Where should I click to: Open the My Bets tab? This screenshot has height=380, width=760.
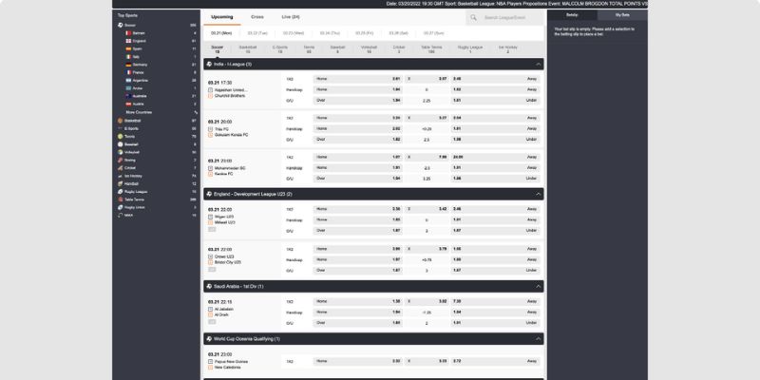point(622,15)
